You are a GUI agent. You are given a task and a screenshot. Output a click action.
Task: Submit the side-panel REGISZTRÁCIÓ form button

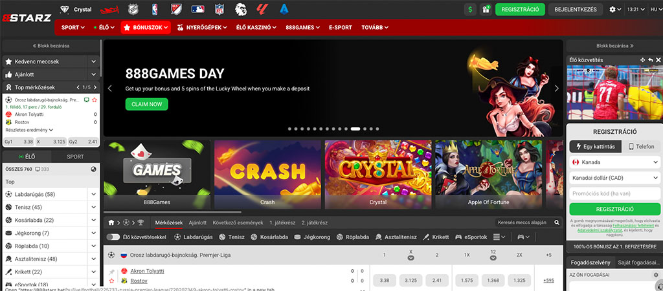click(x=615, y=209)
